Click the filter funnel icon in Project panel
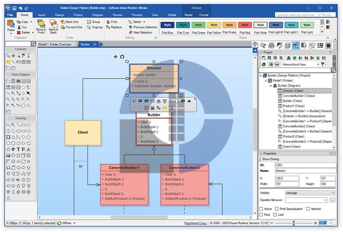The image size is (343, 232). pyautogui.click(x=323, y=64)
